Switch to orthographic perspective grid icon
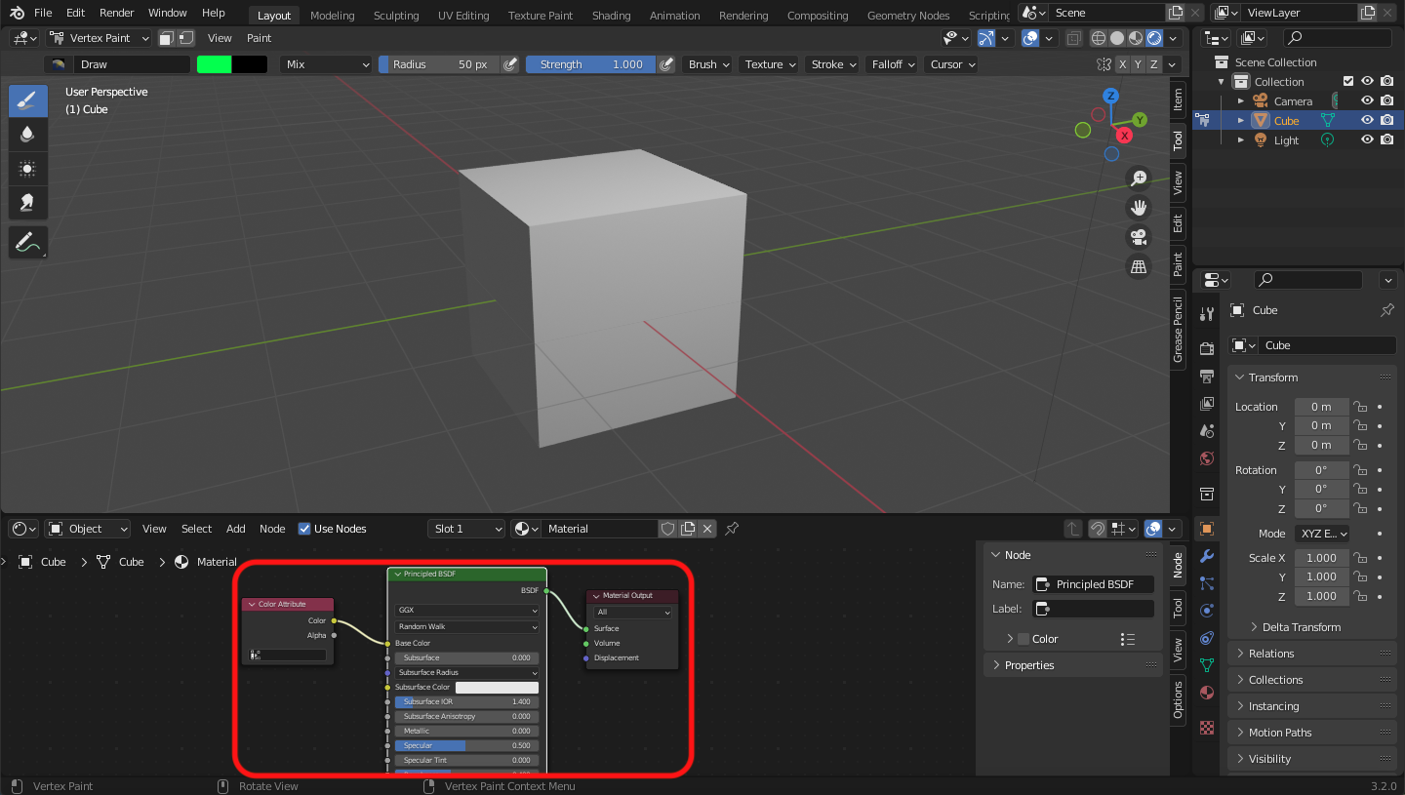 click(1138, 266)
